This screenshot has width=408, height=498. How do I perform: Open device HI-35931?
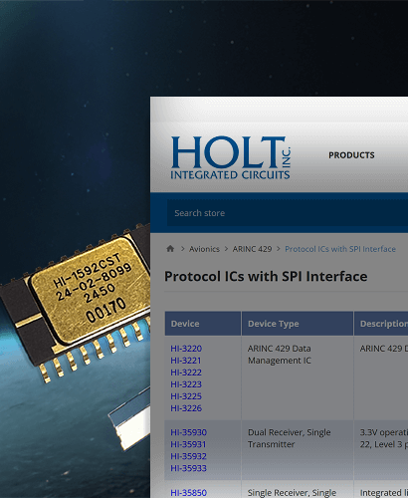[x=188, y=444]
